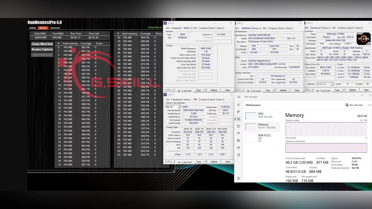The image size is (372, 209).
Task: Open Services icon in Task Manager sidebar
Action: (238, 155)
